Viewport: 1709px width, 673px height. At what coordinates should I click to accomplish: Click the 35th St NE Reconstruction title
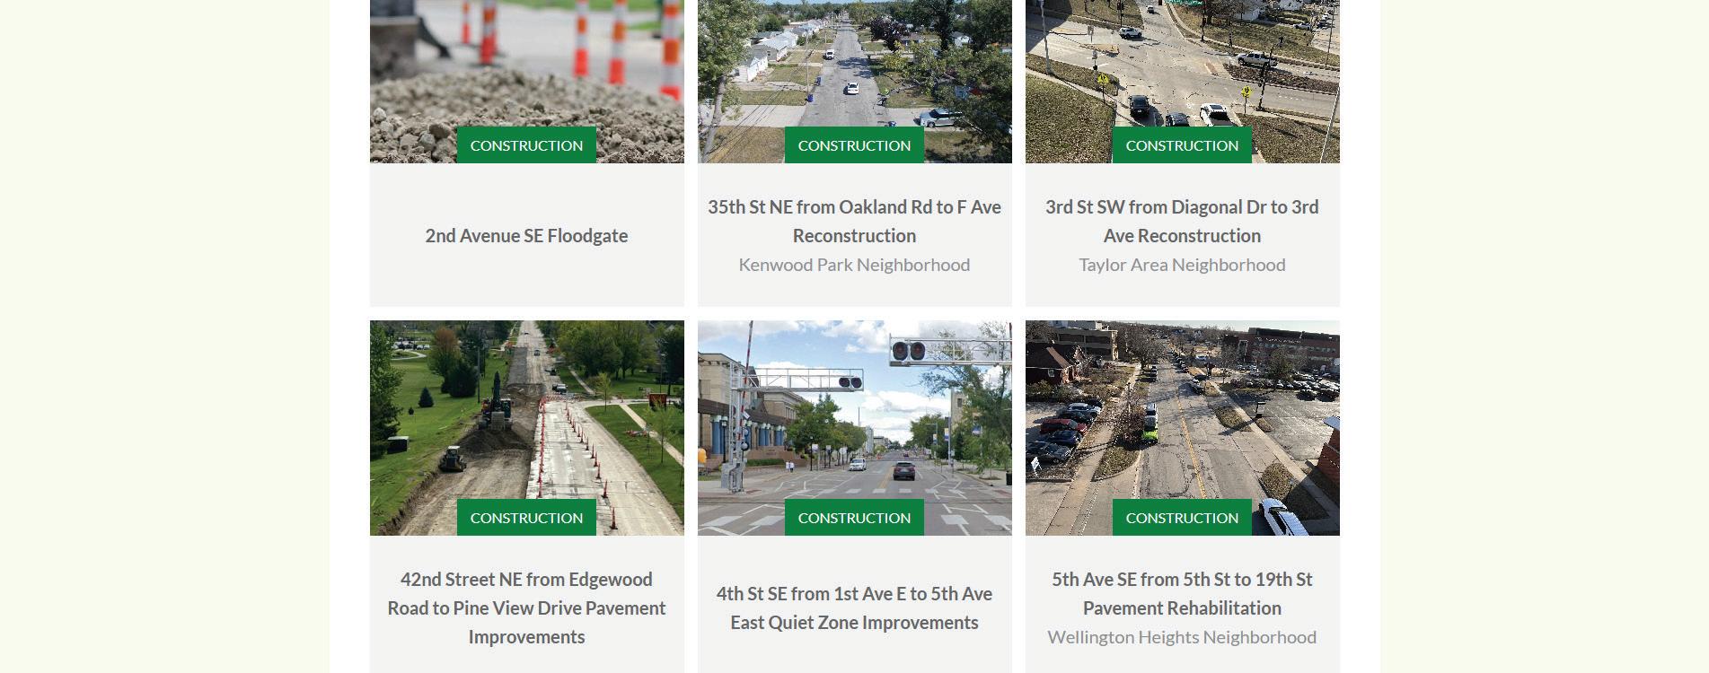[x=854, y=222]
